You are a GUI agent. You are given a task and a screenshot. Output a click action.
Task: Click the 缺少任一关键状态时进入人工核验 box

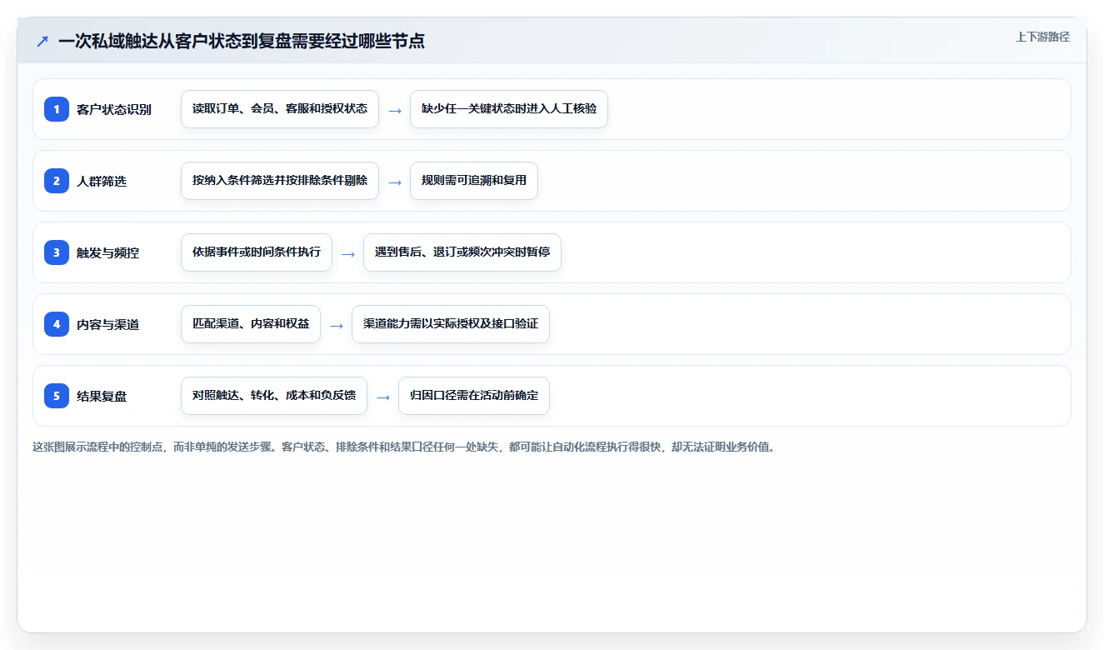[x=509, y=109]
